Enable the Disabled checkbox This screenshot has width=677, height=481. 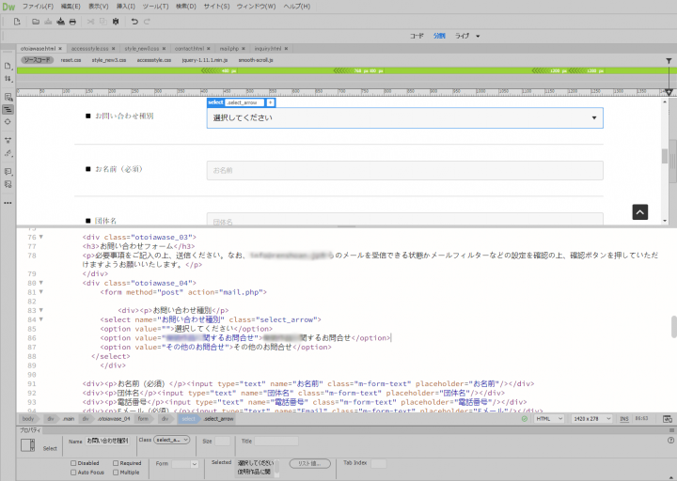pos(73,463)
